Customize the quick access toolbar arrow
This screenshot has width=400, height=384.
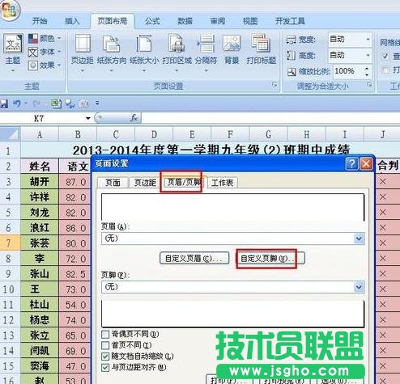pos(97,103)
